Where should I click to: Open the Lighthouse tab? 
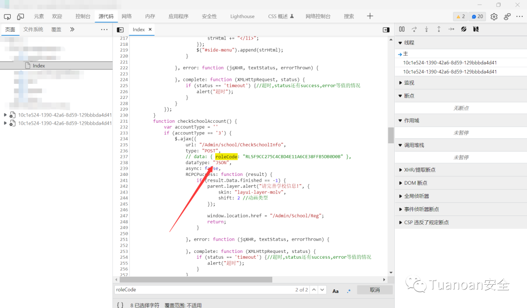pos(243,17)
